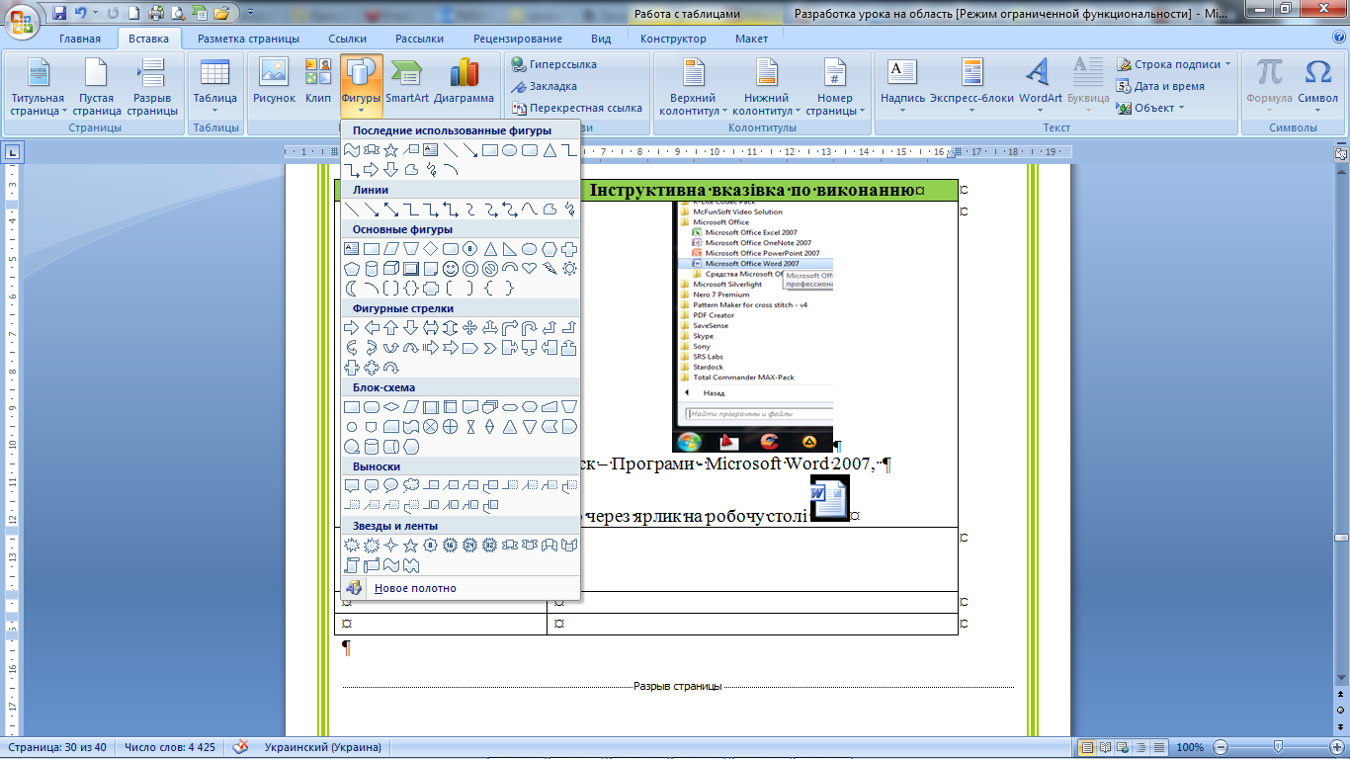Open the Office round button
This screenshot has width=1350, height=759.
pyautogui.click(x=22, y=20)
